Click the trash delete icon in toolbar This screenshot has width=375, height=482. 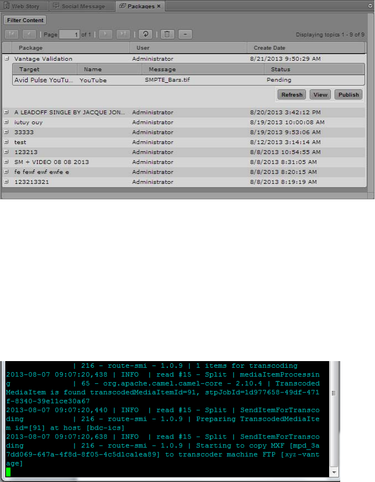tap(167, 34)
